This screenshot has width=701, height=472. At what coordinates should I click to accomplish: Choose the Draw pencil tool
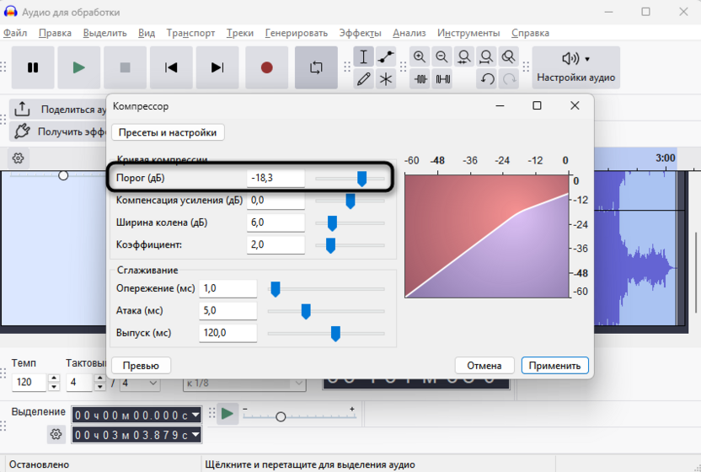(x=363, y=79)
